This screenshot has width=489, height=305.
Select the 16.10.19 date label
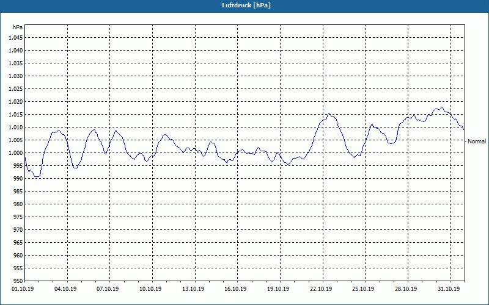[x=235, y=289]
